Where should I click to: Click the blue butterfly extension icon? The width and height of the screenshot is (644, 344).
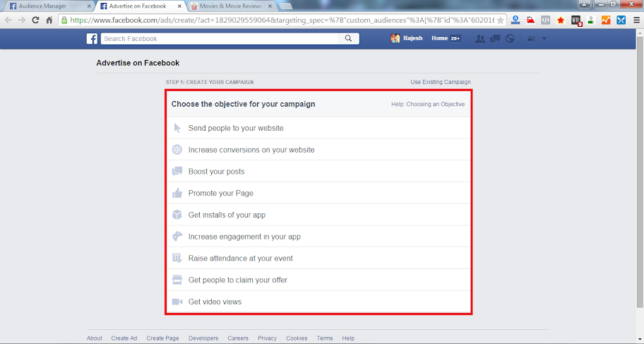click(x=621, y=20)
